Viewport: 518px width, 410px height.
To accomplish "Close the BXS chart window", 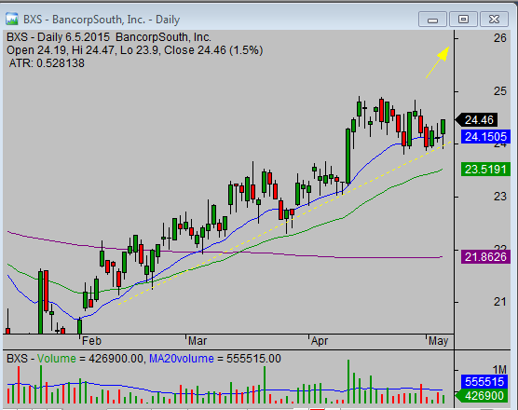I will 494,20.
